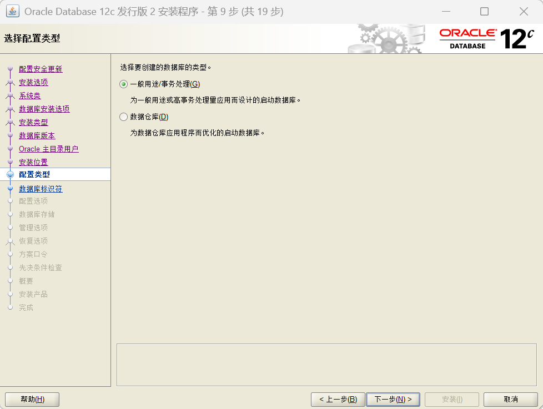Screen dimensions: 543x409
Task: Click the disabled 概要 step label
Action: pos(26,281)
